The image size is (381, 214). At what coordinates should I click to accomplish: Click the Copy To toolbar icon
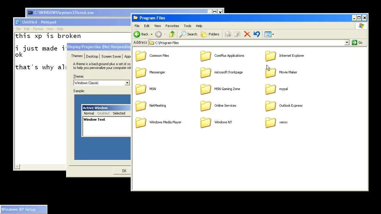click(x=238, y=34)
